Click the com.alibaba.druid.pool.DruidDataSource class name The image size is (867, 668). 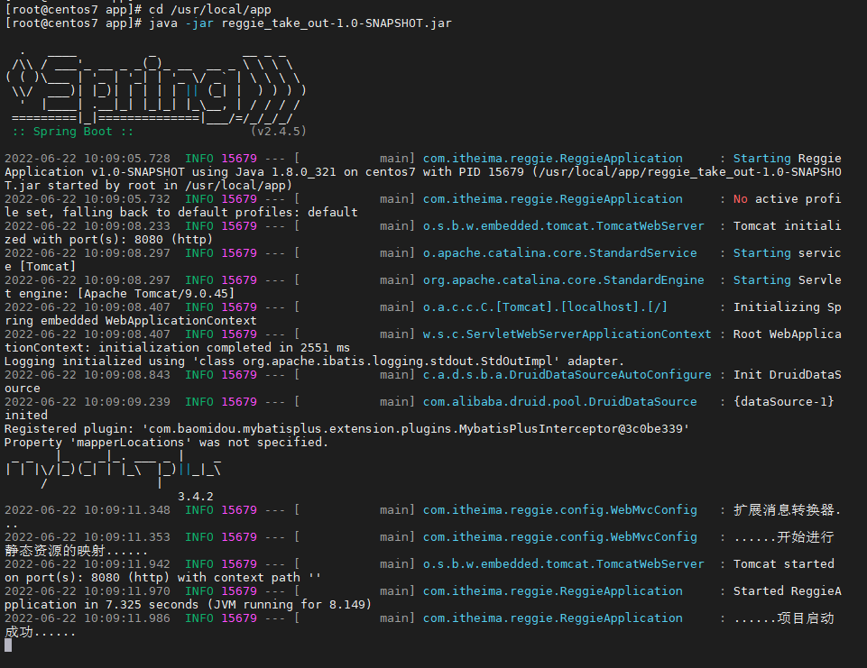pyautogui.click(x=559, y=401)
